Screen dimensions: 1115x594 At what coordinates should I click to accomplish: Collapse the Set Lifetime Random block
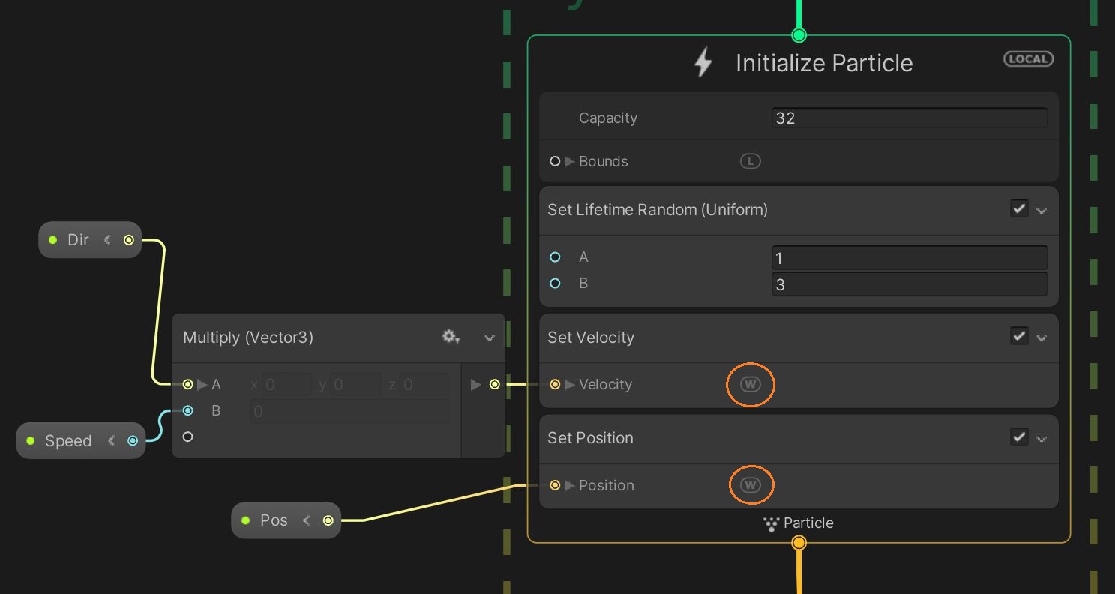(1042, 211)
